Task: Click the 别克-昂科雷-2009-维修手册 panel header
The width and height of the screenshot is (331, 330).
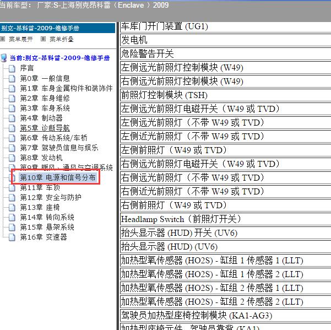Action: coord(57,28)
